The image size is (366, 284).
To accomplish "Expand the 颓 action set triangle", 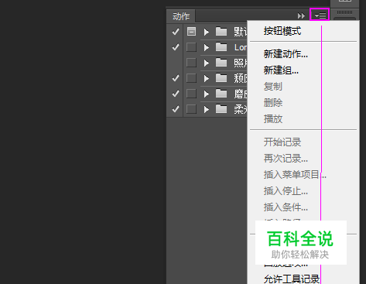I will 206,78.
